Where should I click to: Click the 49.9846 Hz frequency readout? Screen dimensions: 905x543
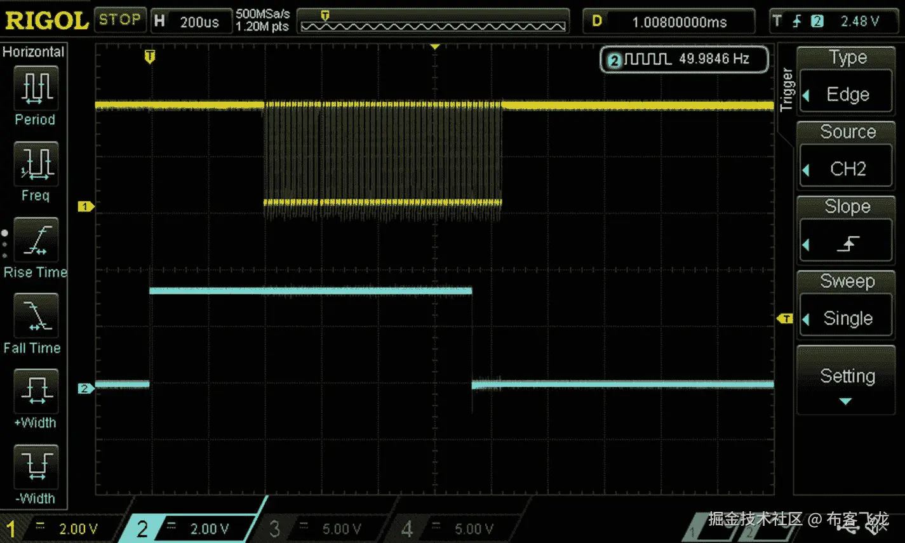(x=714, y=58)
